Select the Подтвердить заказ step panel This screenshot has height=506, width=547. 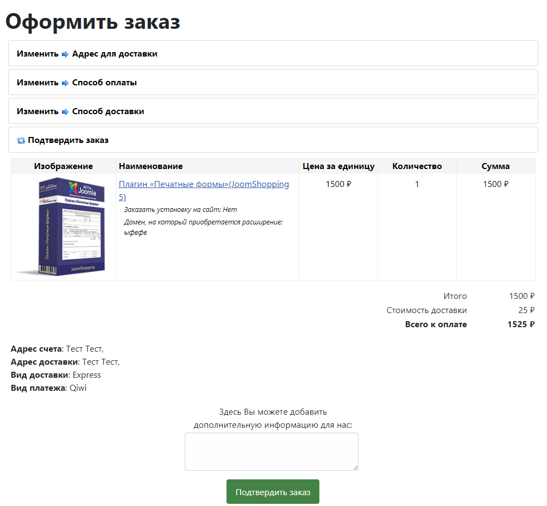[273, 140]
